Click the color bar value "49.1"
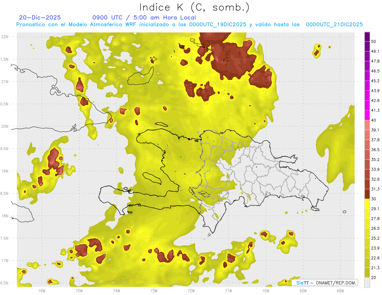 [375, 51]
